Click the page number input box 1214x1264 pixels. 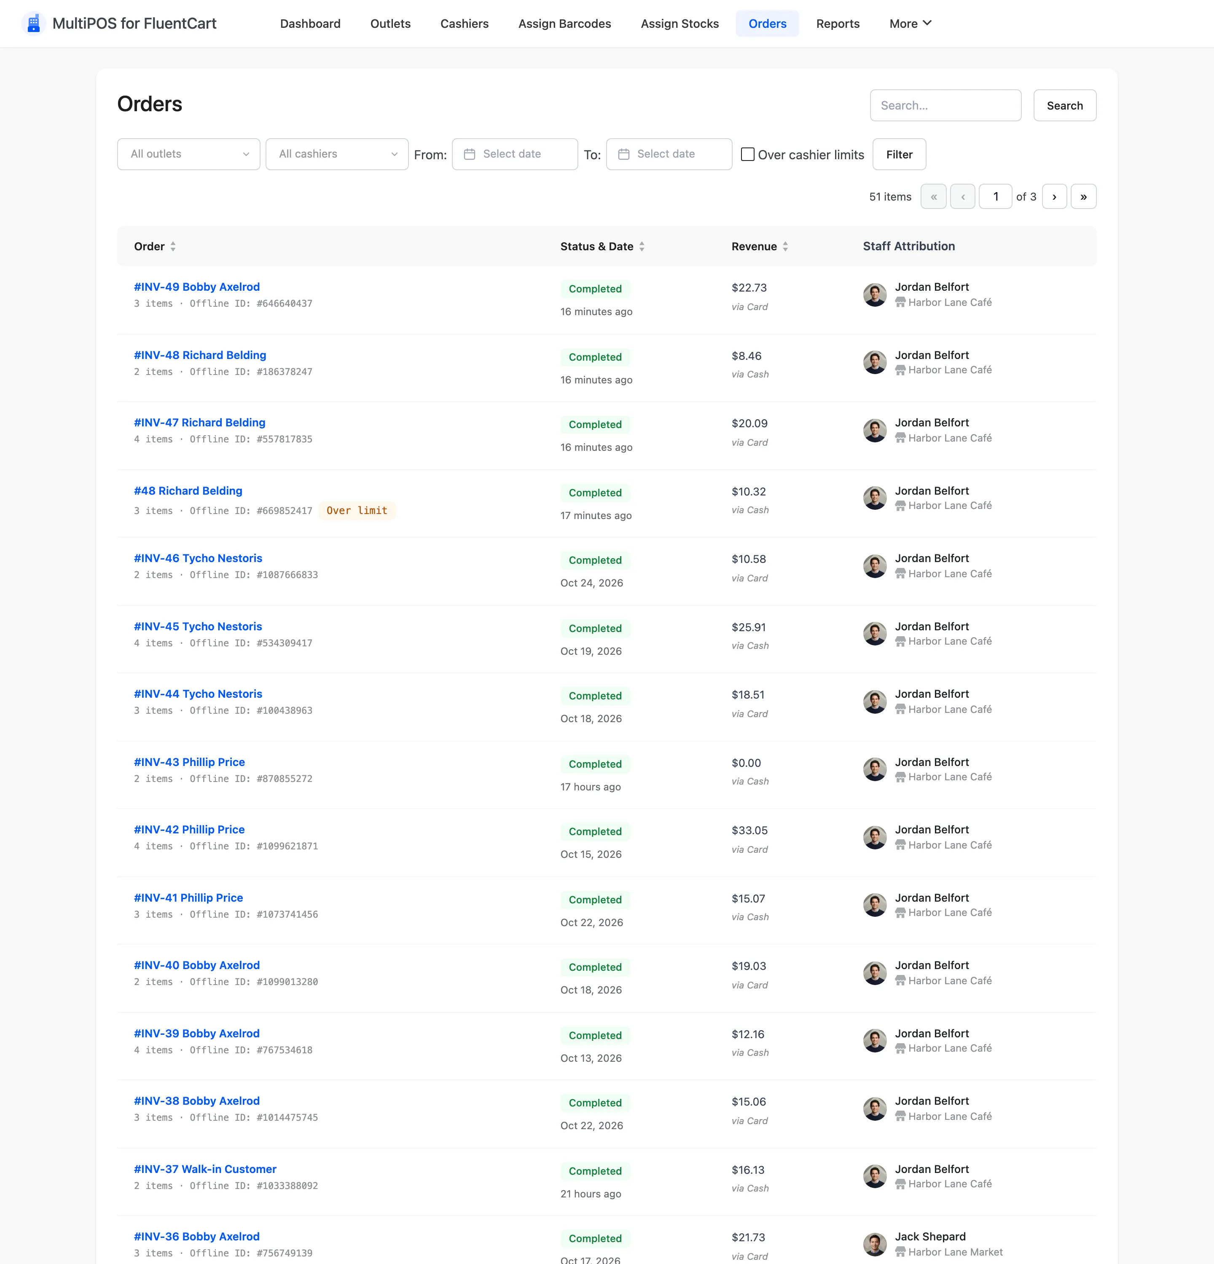pos(995,197)
